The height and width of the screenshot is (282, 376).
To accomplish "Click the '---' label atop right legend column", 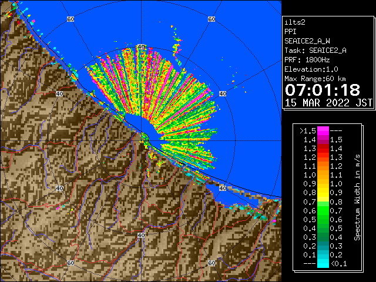I will (x=336, y=131).
